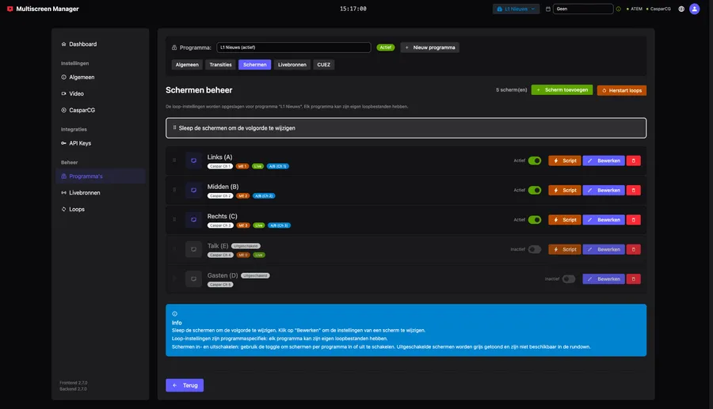Screen dimensions: 713x409
Task: Click the CasparCG status indicator in header
Action: 658,9
